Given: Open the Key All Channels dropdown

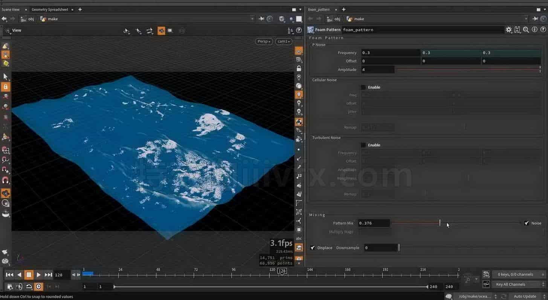Looking at the screenshot, I should pos(518,284).
